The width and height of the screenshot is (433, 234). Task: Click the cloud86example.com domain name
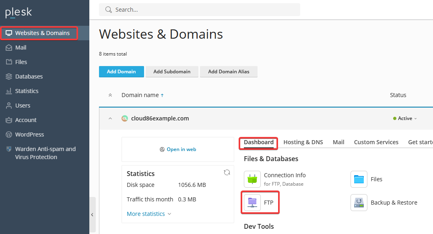(160, 118)
